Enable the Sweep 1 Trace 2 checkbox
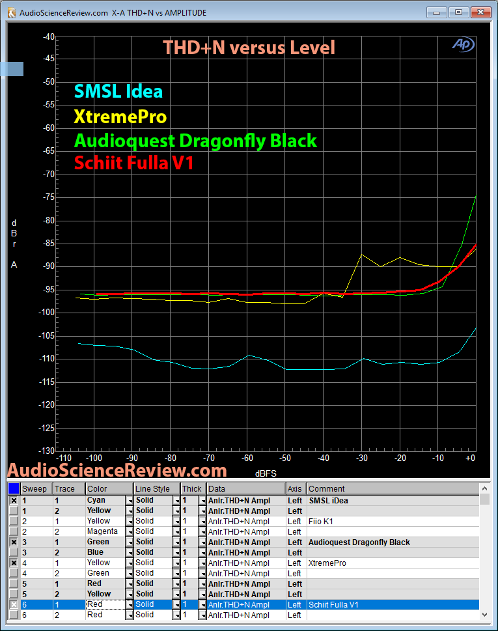The width and height of the screenshot is (498, 631). (x=14, y=511)
